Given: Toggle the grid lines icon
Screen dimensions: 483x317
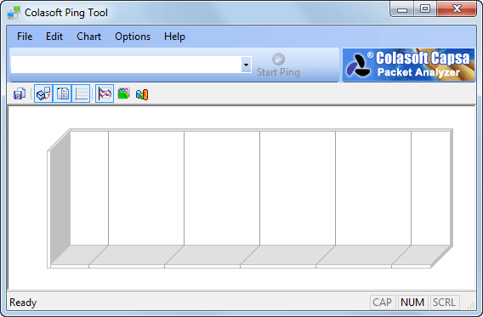Looking at the screenshot, I should point(81,93).
